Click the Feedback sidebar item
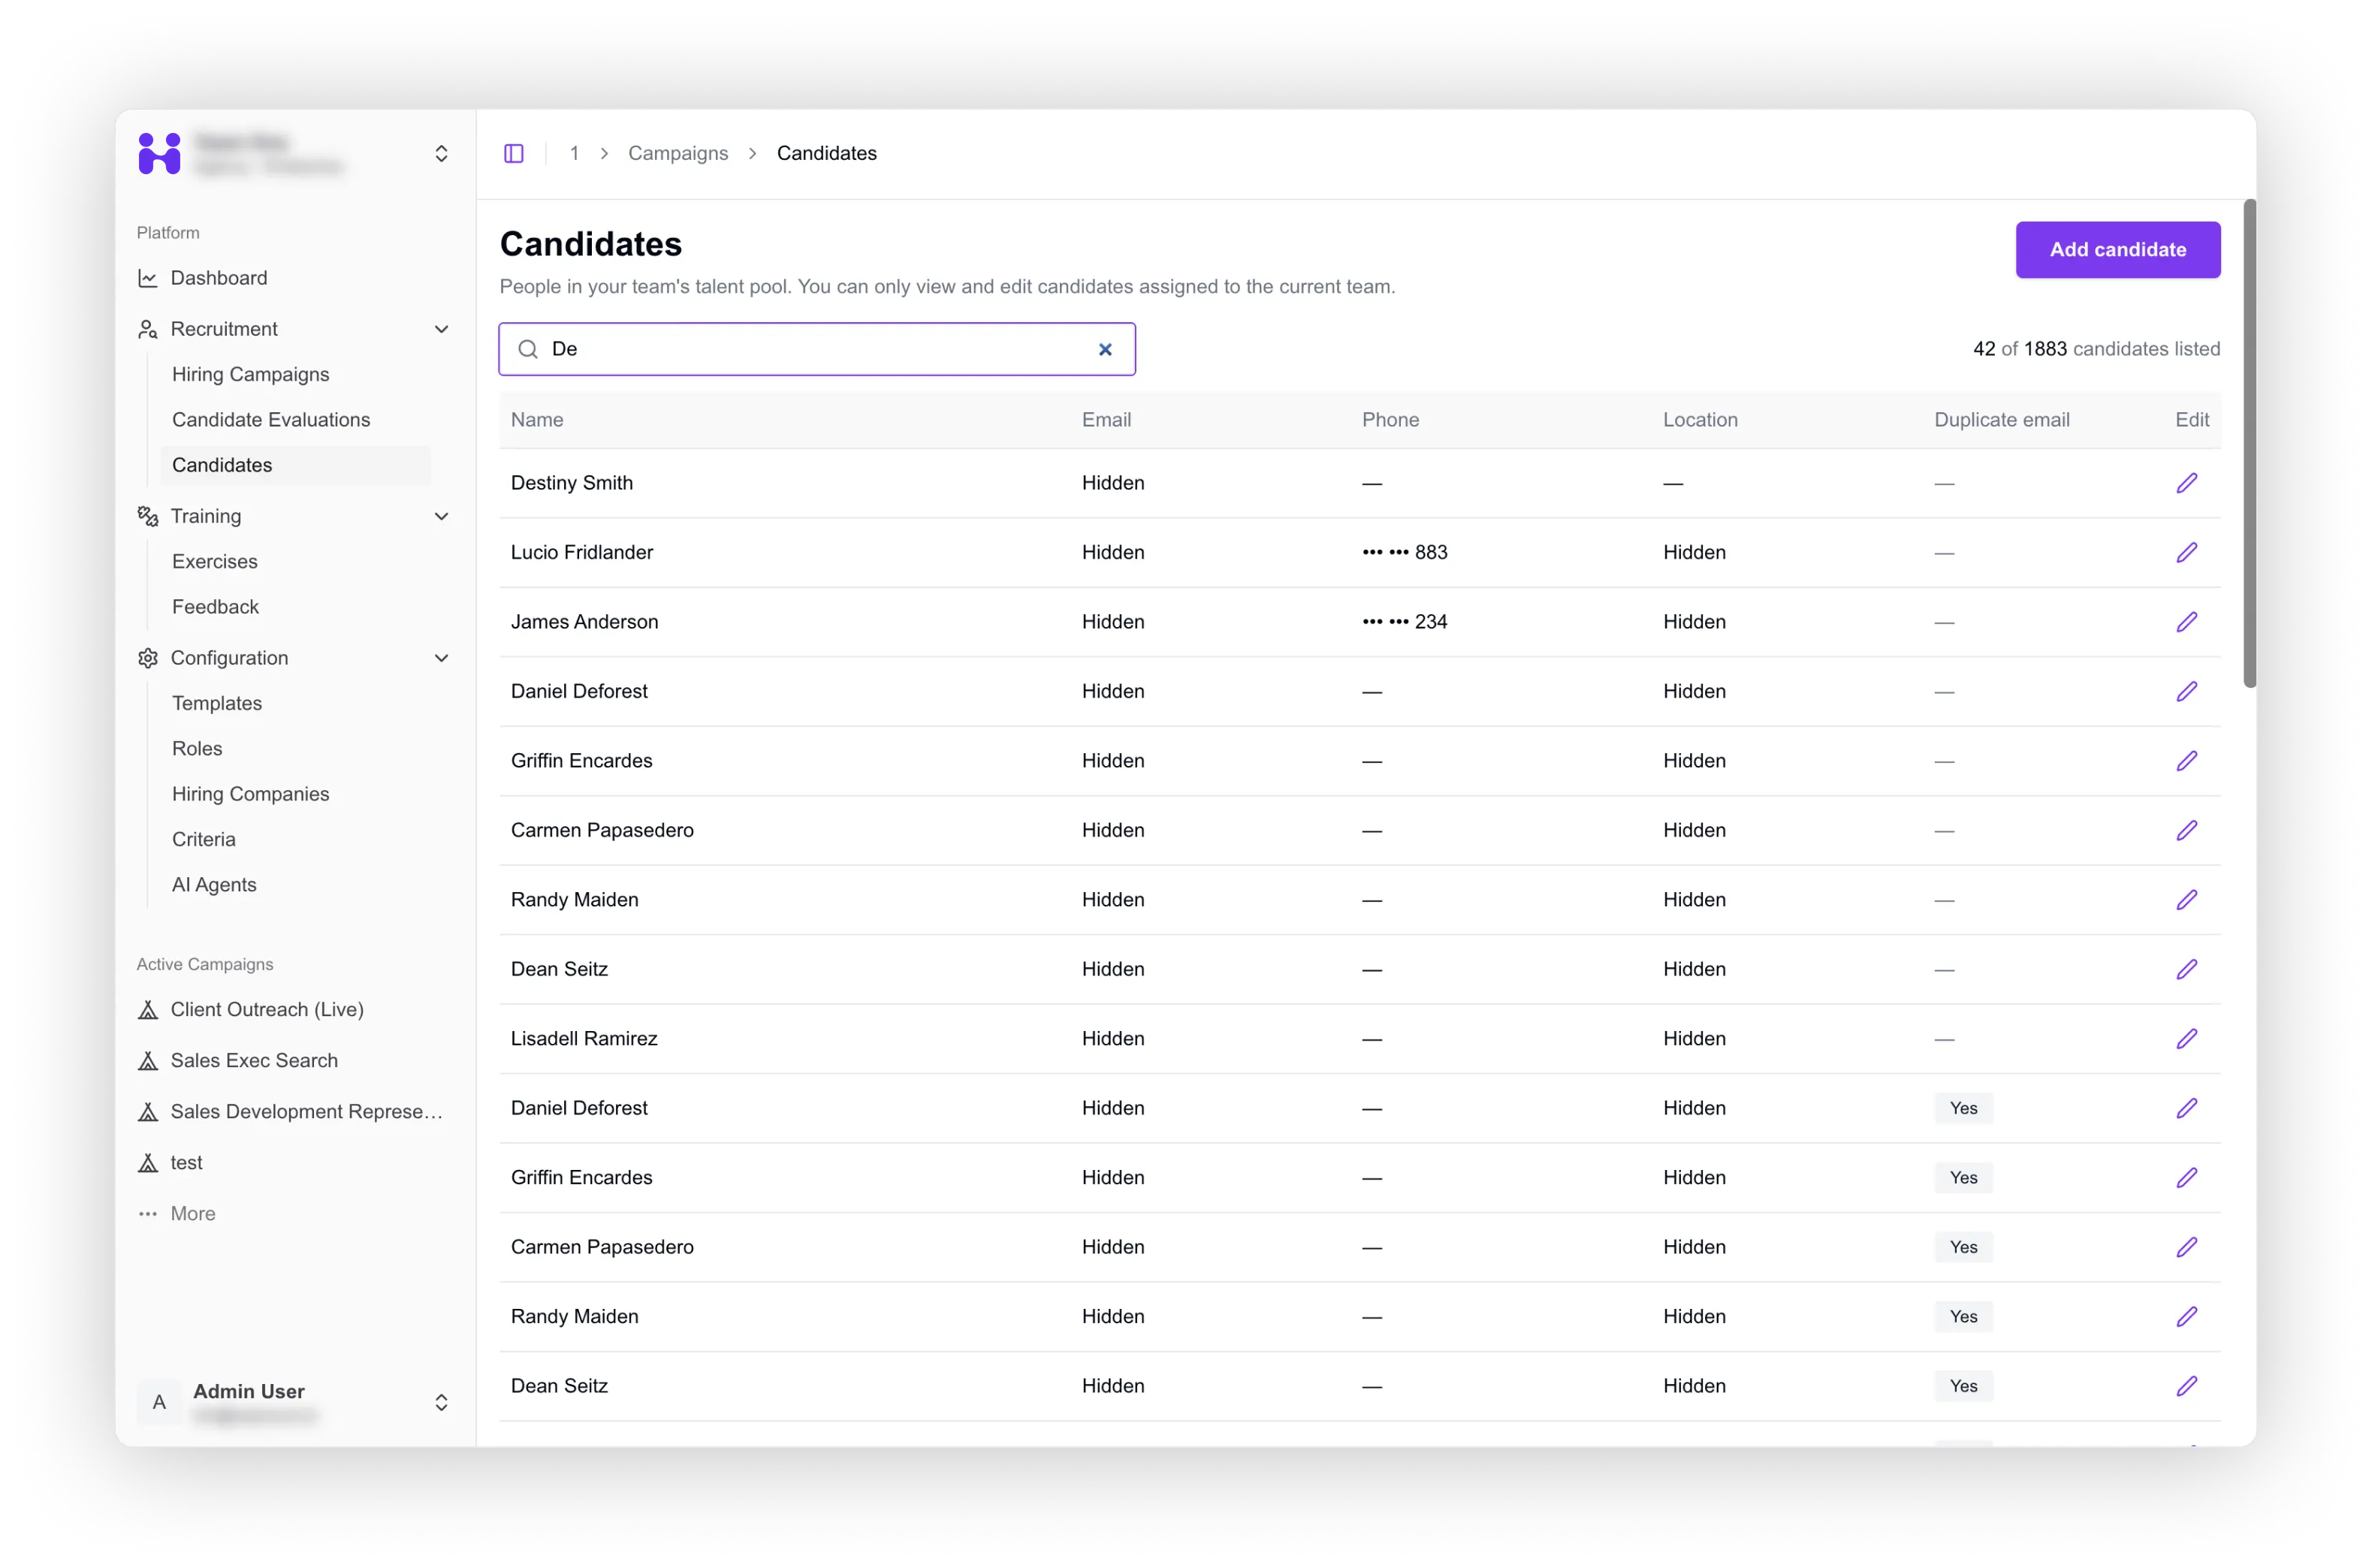Viewport: 2372px width, 1568px height. coord(215,607)
